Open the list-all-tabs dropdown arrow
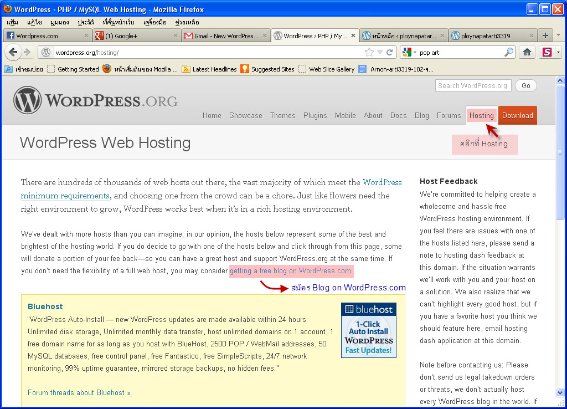This screenshot has width=567, height=409. coord(558,35)
